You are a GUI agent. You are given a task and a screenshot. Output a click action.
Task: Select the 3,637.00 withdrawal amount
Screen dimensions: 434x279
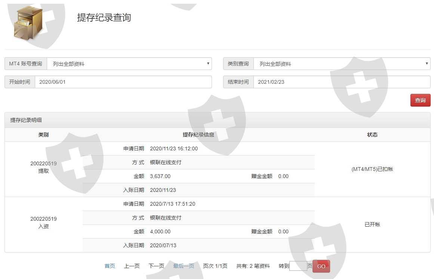[x=160, y=176]
